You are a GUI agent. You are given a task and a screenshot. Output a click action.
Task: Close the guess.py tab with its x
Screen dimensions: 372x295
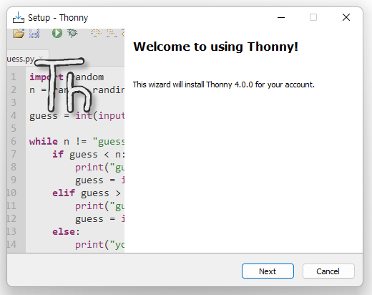(41, 57)
